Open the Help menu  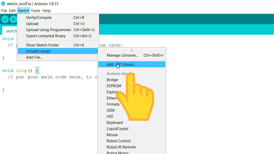46,11
